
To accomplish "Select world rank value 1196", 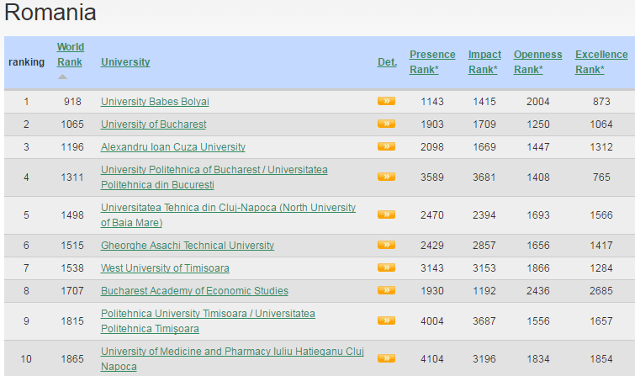I will (72, 146).
